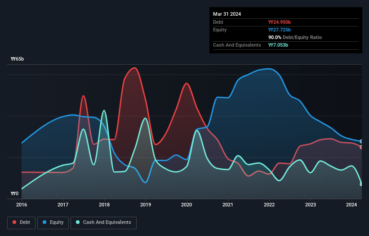
Task: Click the ₩27.725b equity value
Action: tap(280, 30)
